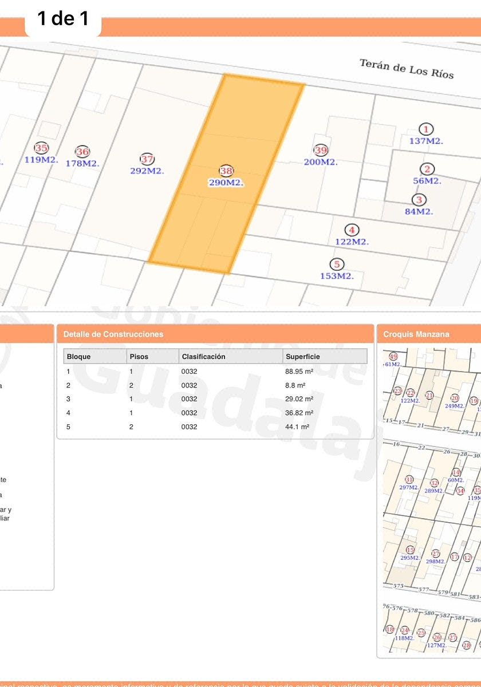Click lot marker 36 on the main map
Screen dimensions: 481x687
pyautogui.click(x=82, y=152)
